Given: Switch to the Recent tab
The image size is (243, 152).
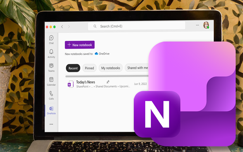Looking at the screenshot, I should [73, 68].
